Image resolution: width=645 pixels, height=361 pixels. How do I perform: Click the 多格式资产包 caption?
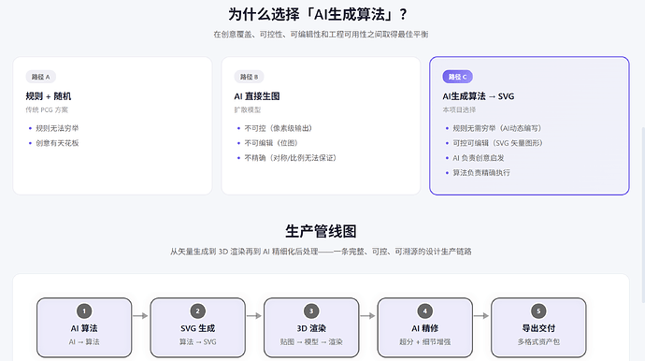pos(538,342)
